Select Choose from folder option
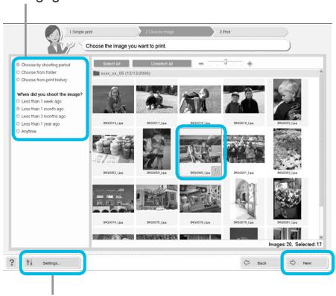336x296 pixels. tap(37, 72)
